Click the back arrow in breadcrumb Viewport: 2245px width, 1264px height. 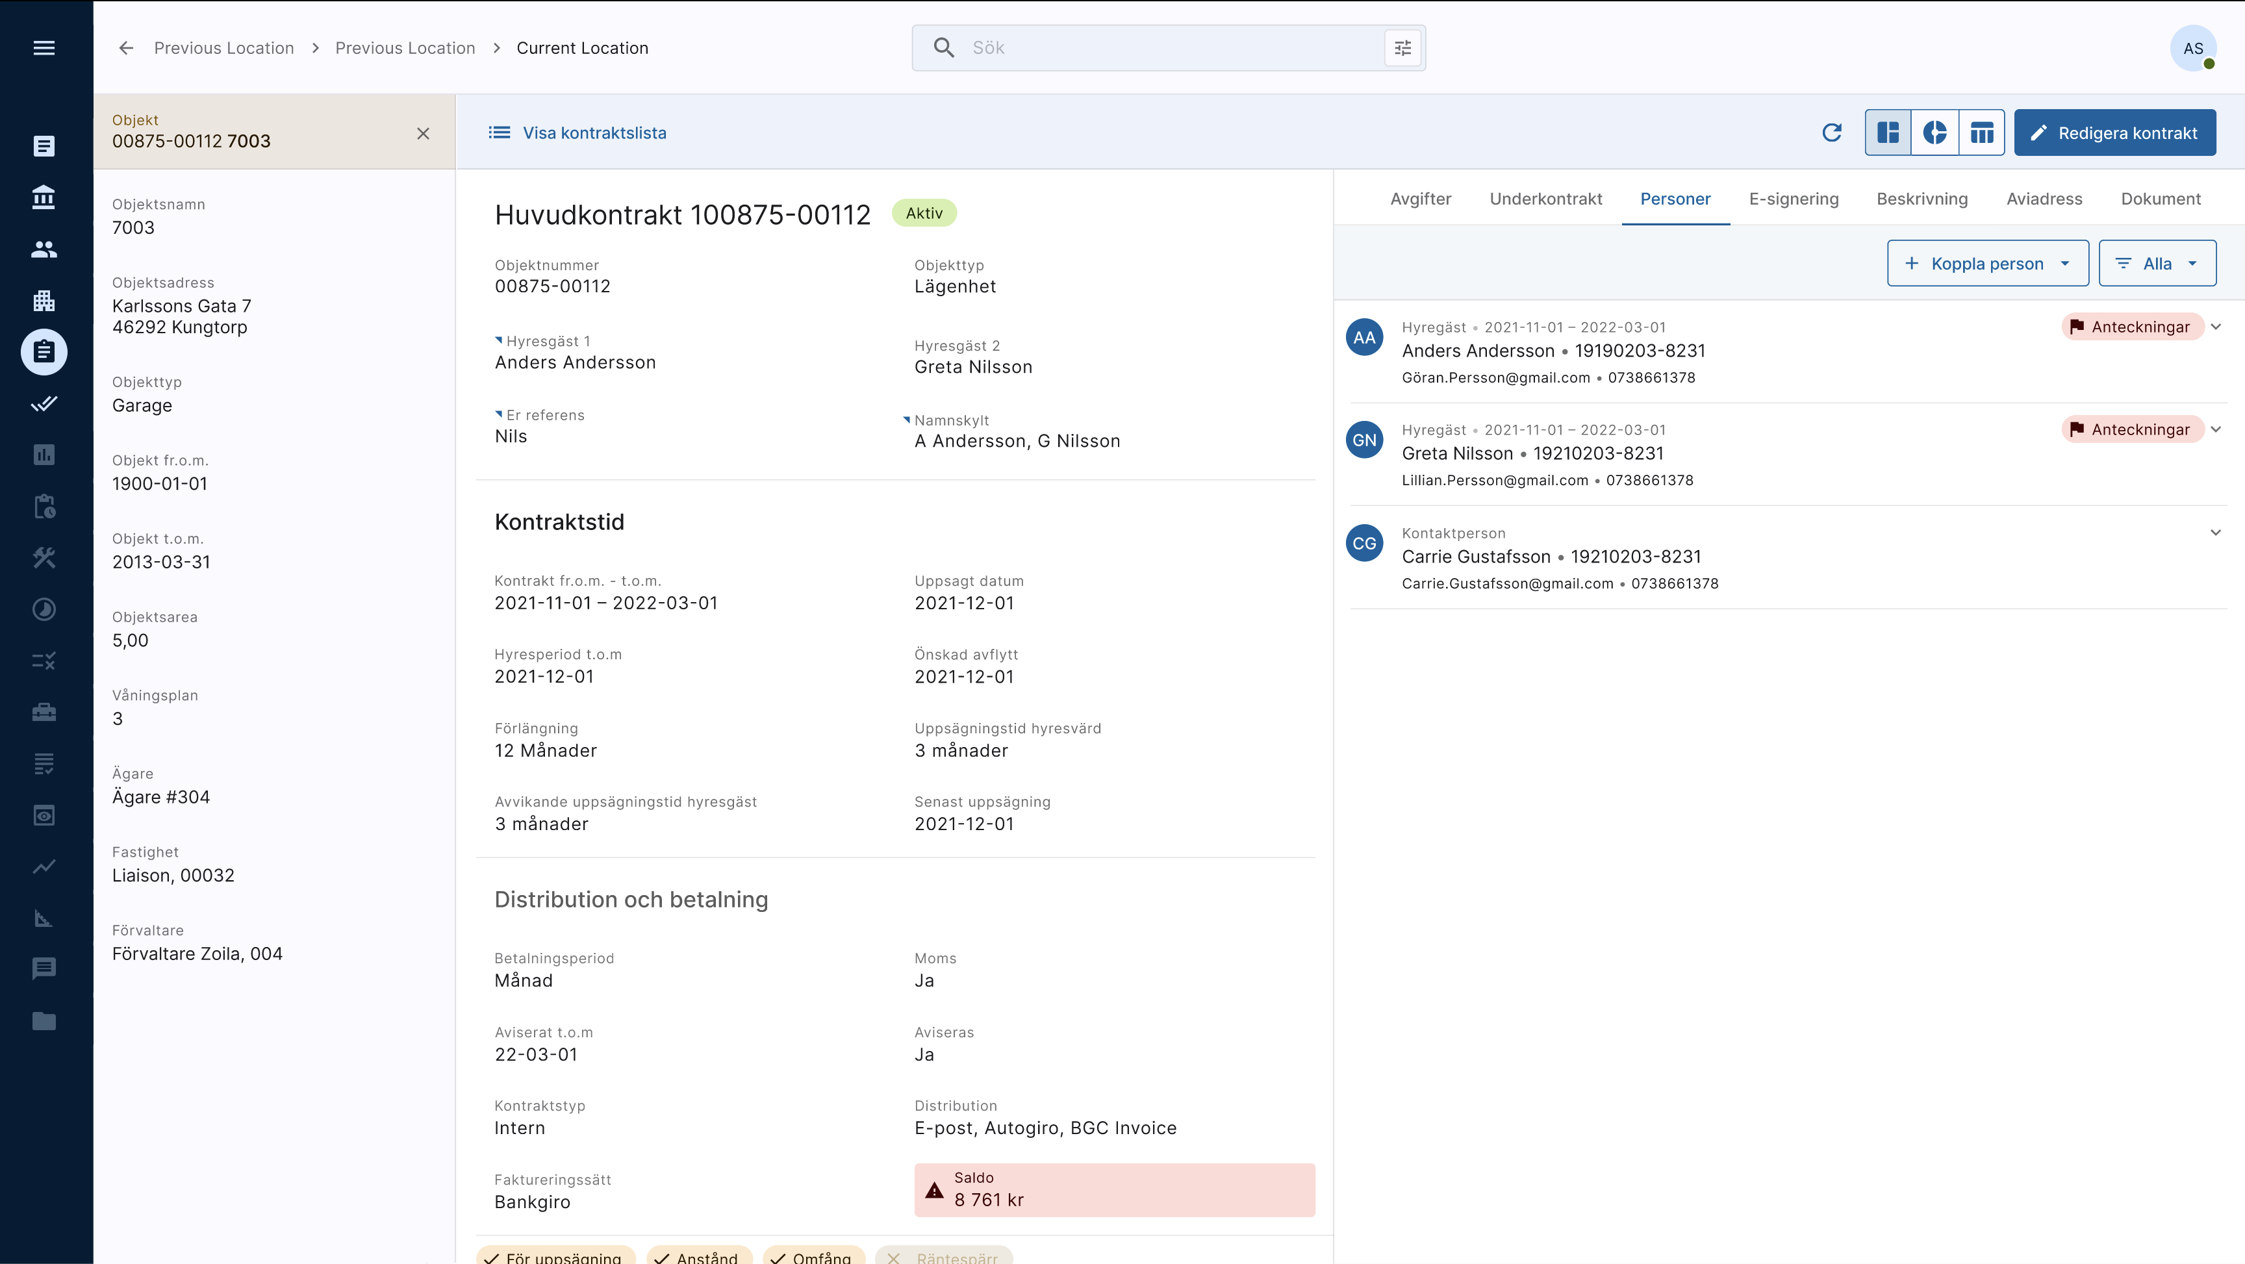[127, 48]
